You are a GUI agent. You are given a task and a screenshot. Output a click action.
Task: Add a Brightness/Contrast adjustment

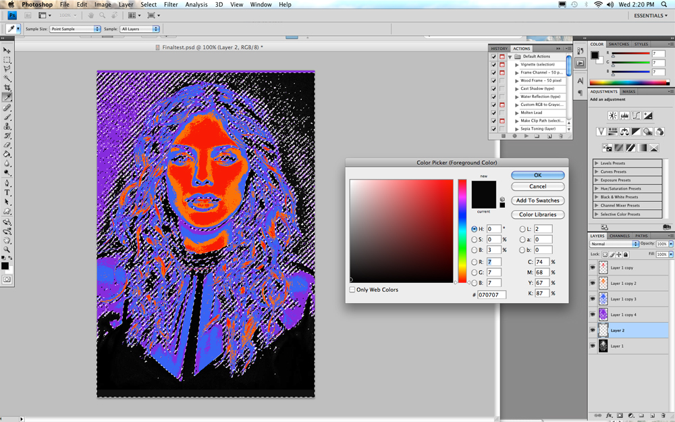(x=613, y=115)
